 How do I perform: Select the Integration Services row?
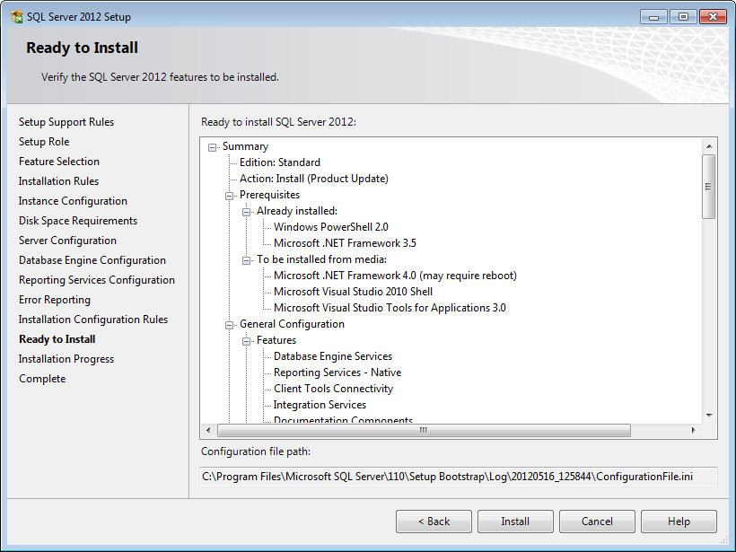click(x=320, y=405)
